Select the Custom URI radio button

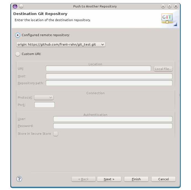click(x=18, y=54)
